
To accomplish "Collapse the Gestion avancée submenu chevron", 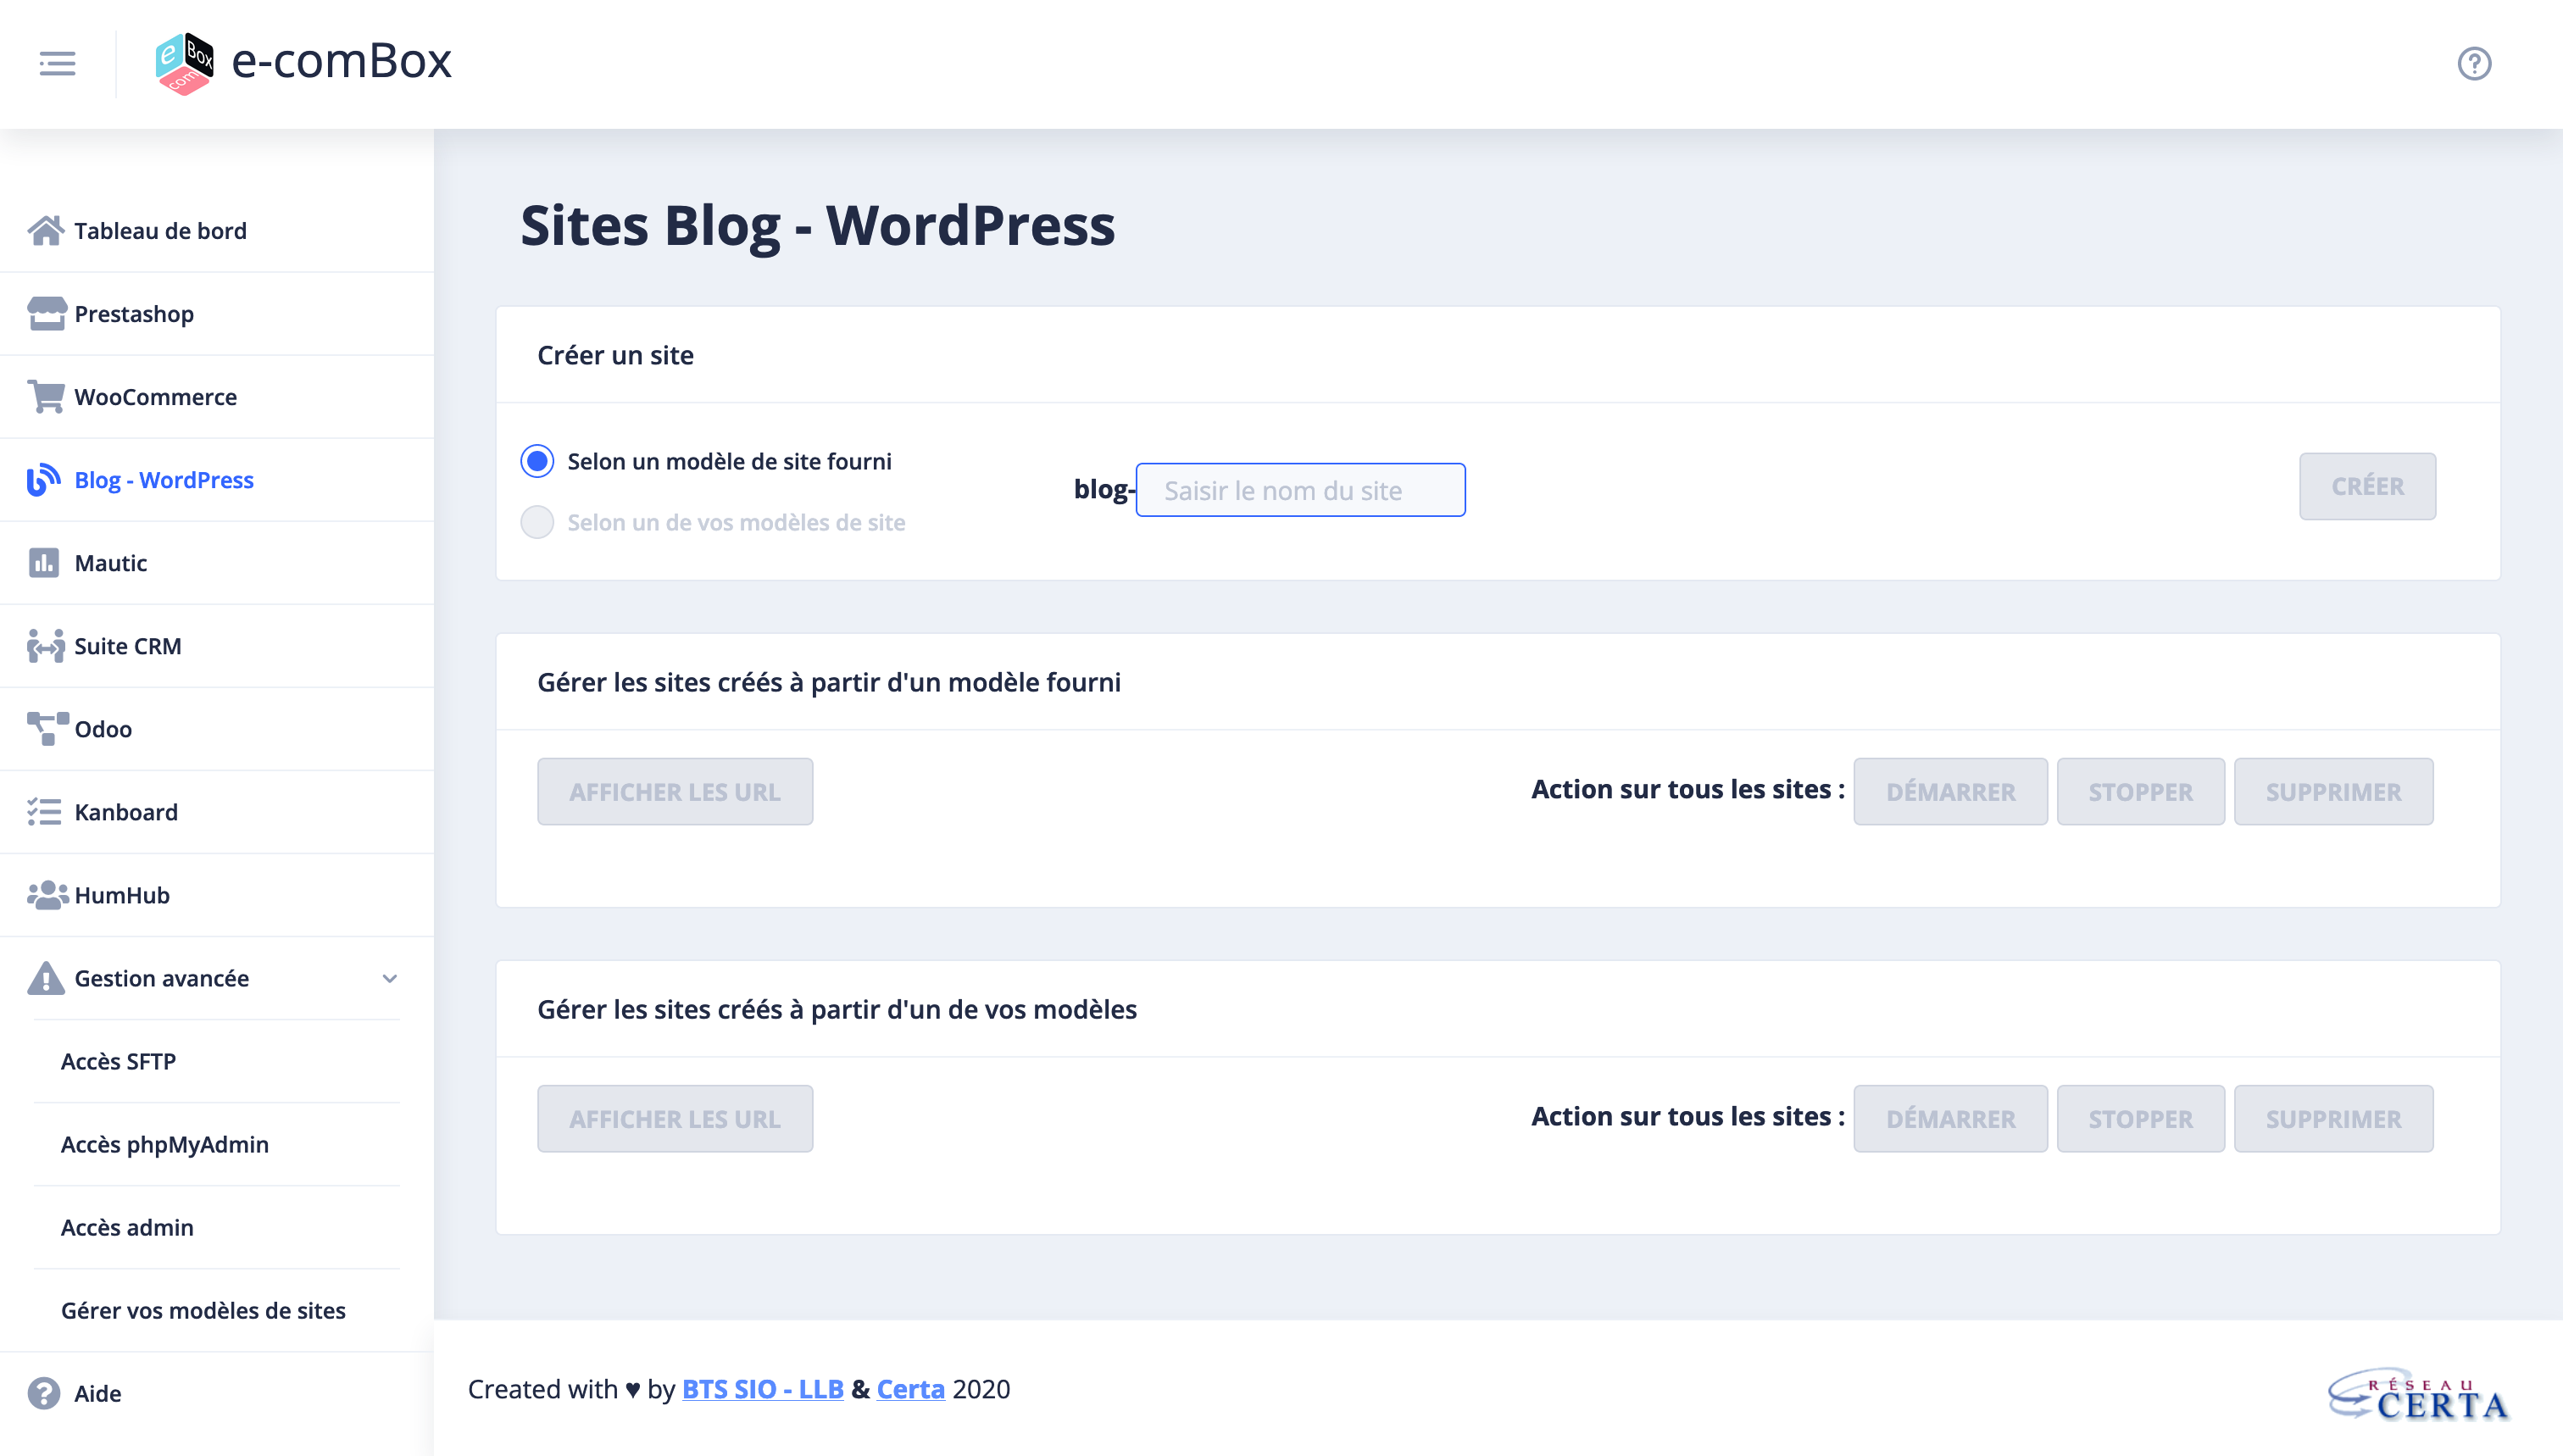I will tap(390, 978).
